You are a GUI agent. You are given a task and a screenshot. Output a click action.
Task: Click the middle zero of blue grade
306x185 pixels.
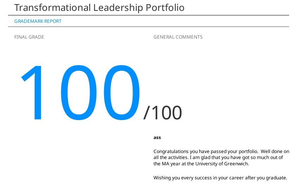(79, 93)
